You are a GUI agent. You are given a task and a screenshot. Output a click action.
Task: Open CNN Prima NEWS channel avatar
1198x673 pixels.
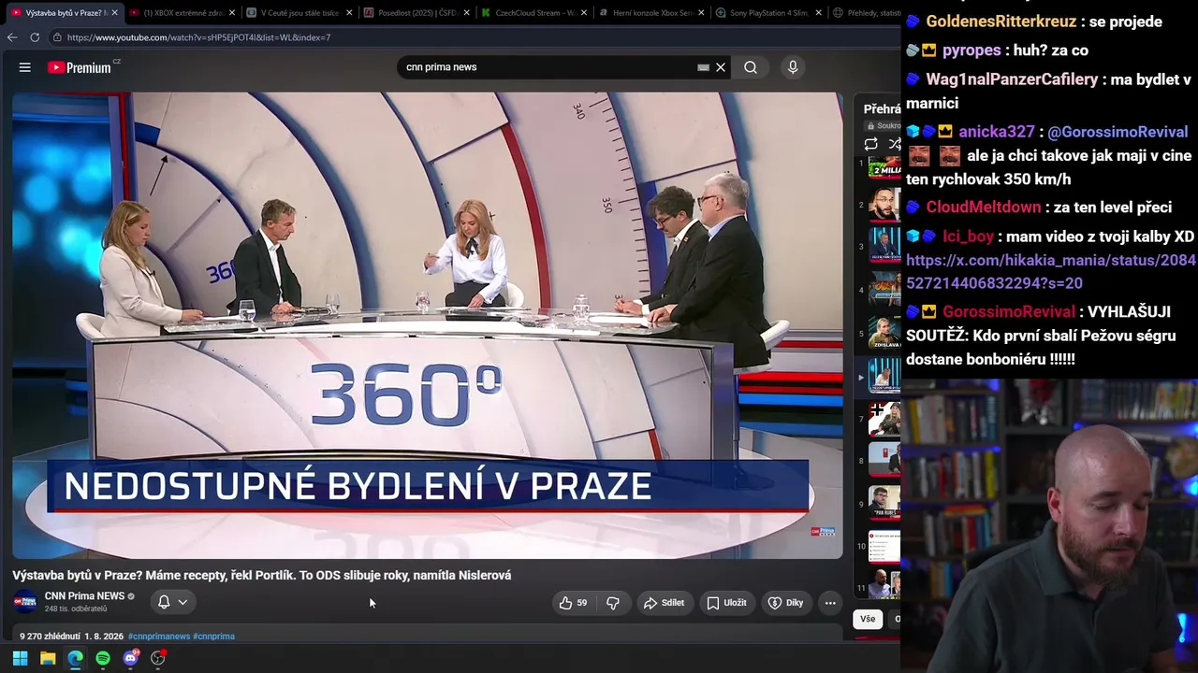click(x=25, y=602)
